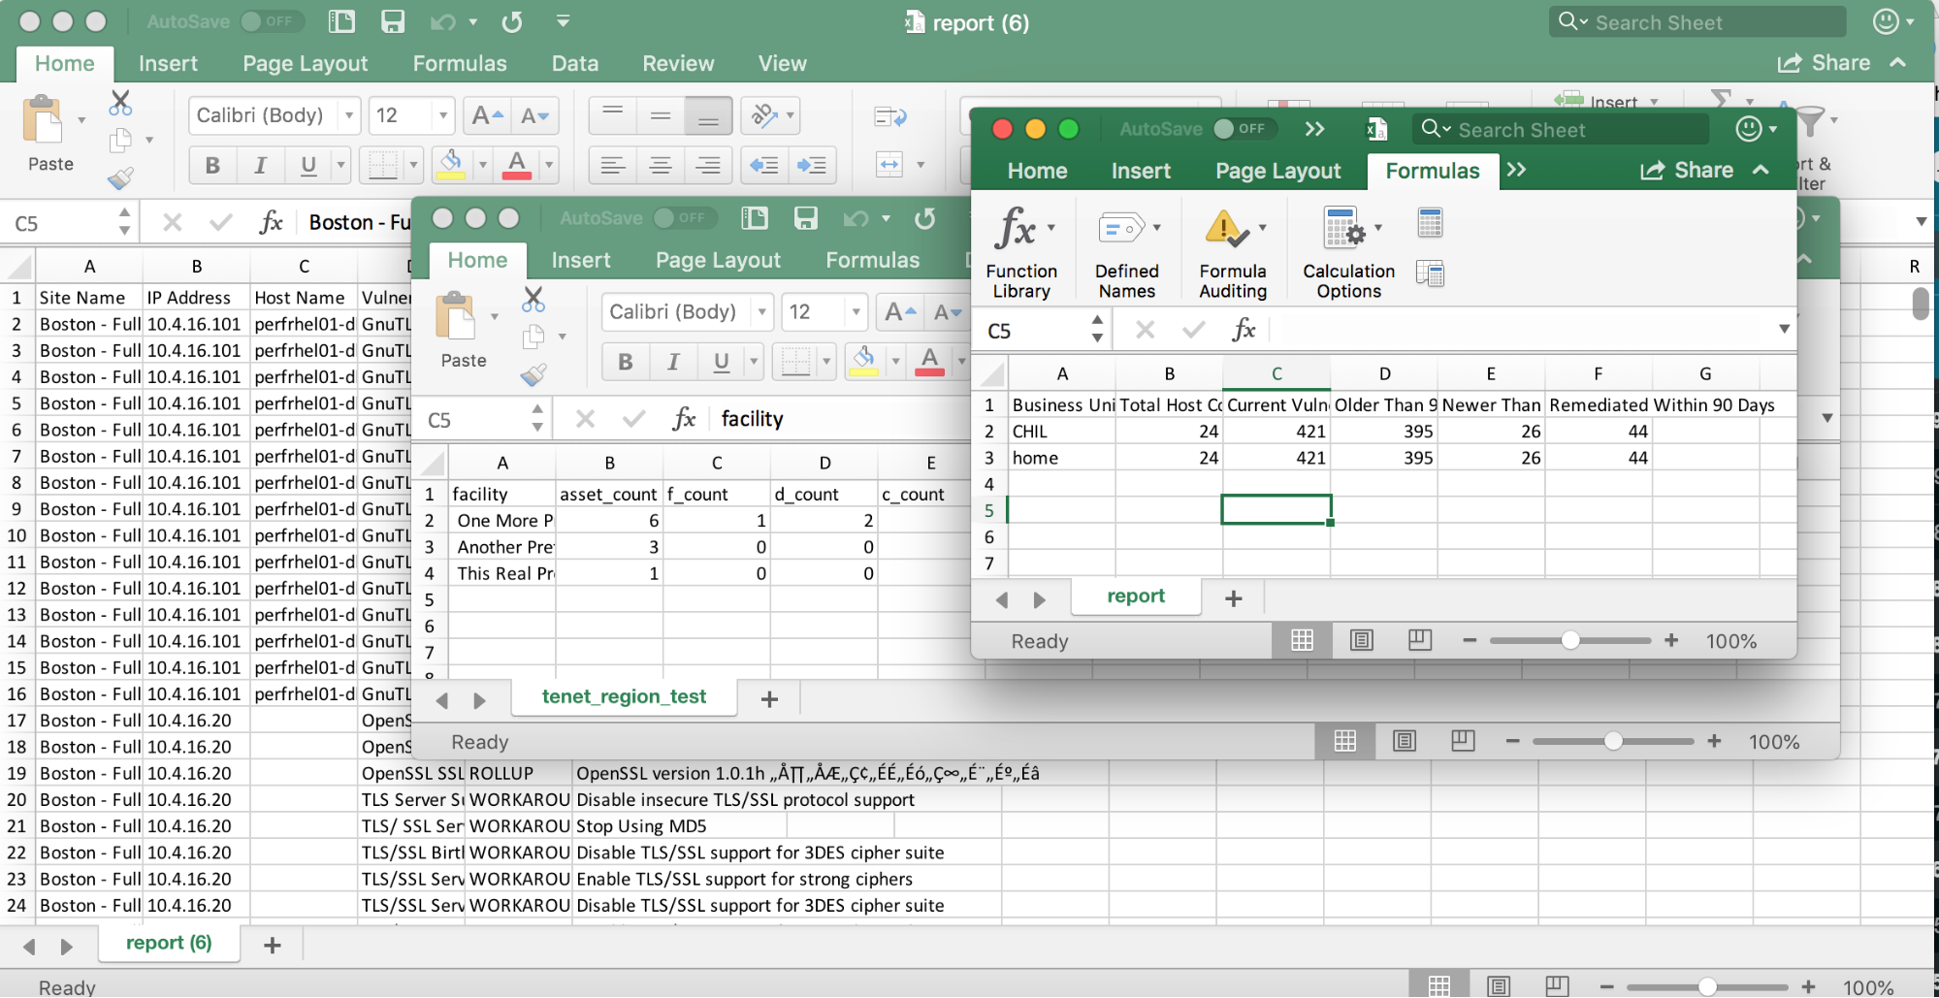Select the tenet_region_test sheet tab
The width and height of the screenshot is (1939, 998).
(x=624, y=696)
